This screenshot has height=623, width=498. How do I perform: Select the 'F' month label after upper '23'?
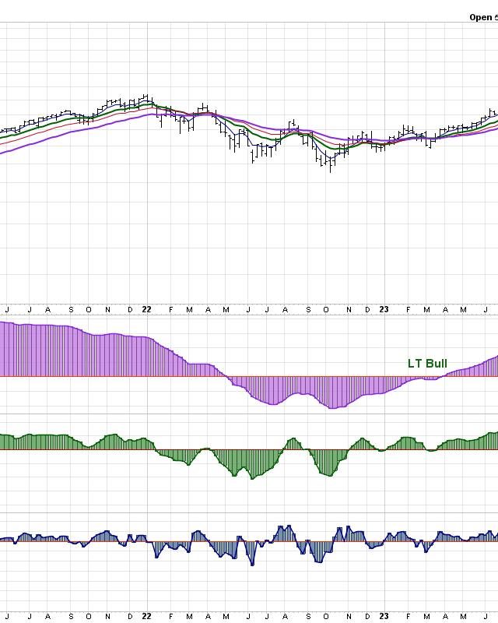[x=407, y=309]
